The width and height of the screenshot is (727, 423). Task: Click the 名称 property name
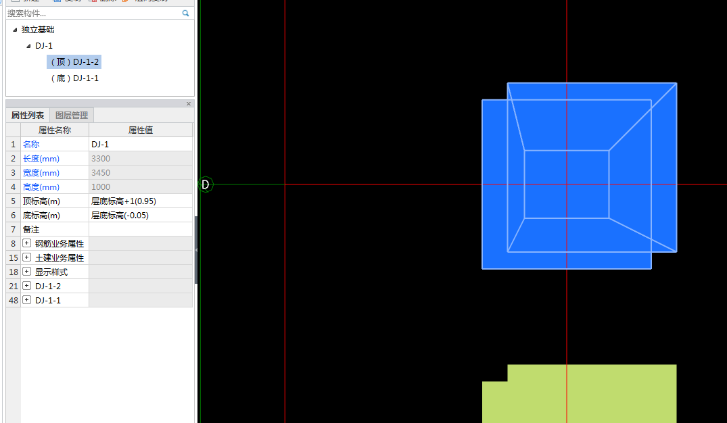click(x=31, y=145)
